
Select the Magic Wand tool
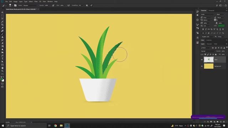pos(2,22)
